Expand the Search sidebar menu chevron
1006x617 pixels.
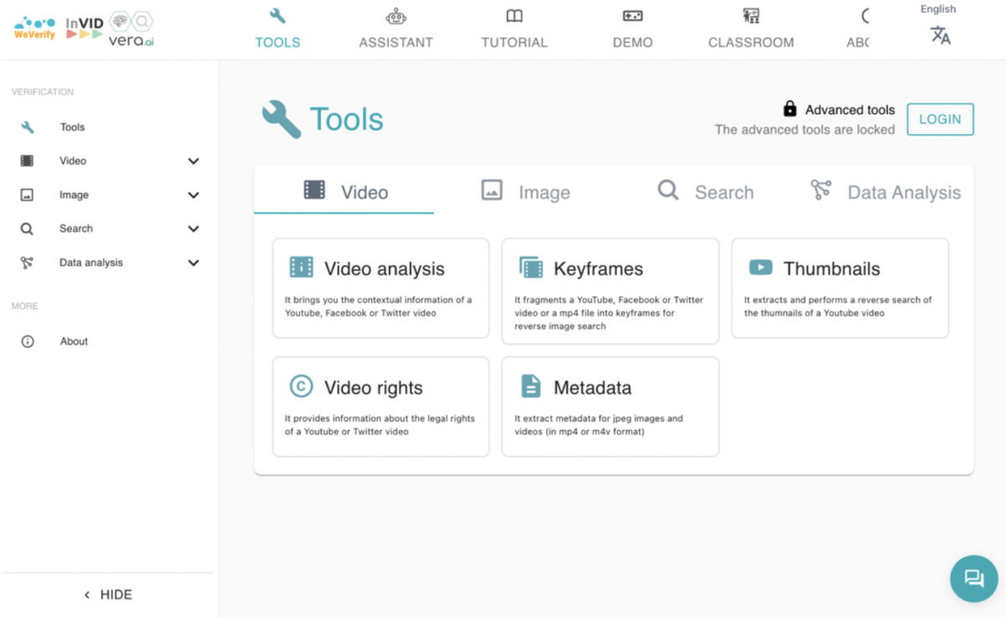coord(194,229)
